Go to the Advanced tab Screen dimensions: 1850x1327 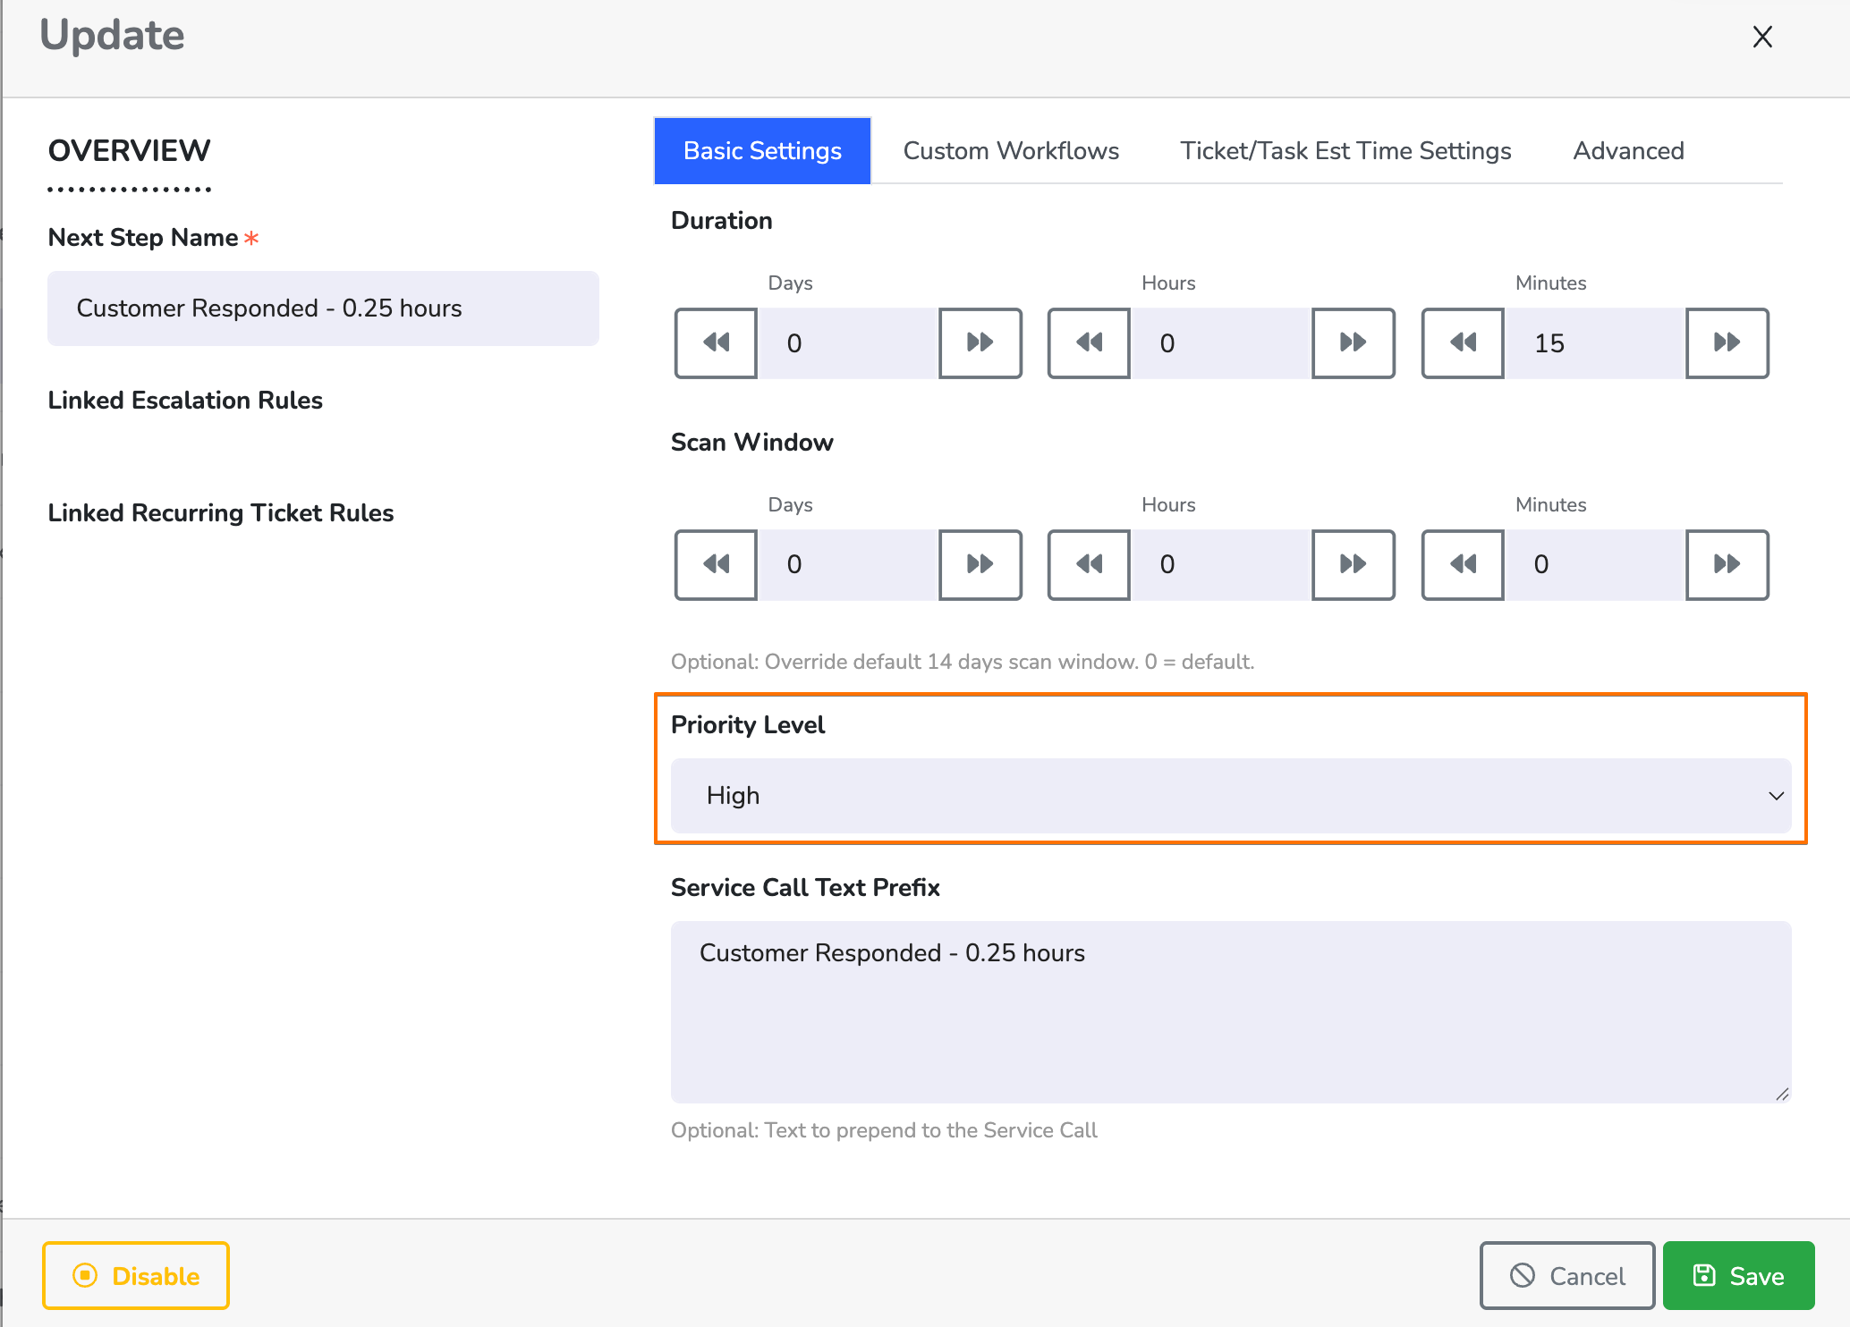click(1628, 151)
